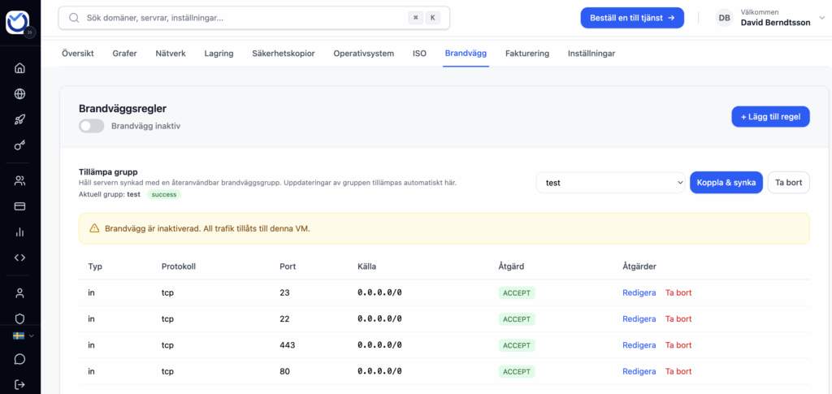Screen dimensions: 832x394
Task: Open the firewall group dropdown showing test
Action: 610,183
